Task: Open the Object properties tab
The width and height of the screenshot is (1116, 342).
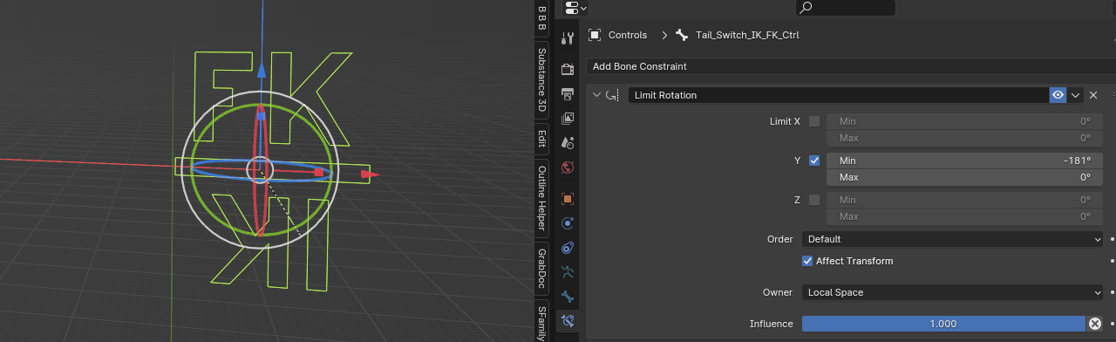Action: (x=568, y=199)
